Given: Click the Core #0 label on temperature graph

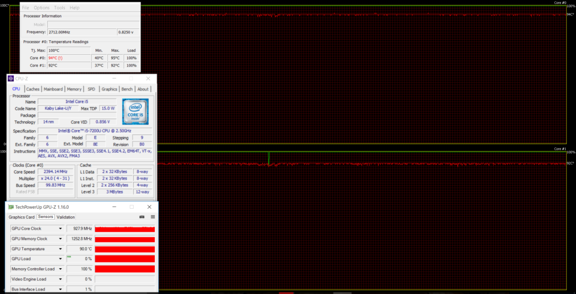Looking at the screenshot, I should pyautogui.click(x=562, y=3).
